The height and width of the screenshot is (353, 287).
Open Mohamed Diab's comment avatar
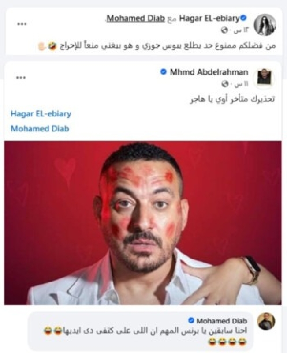(266, 322)
